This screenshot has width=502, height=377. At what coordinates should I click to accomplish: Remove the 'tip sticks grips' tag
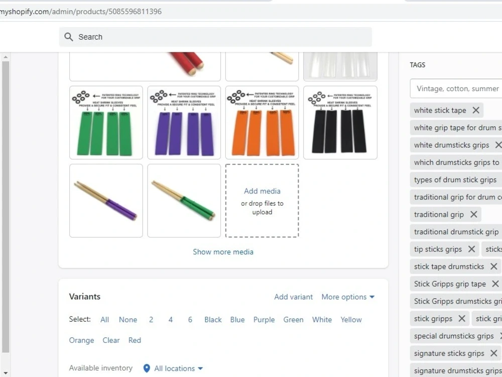pos(471,249)
